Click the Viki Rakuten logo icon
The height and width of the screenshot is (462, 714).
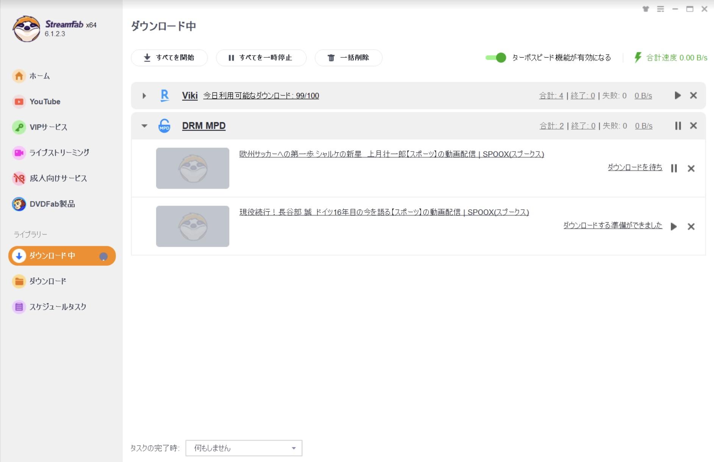(x=164, y=95)
